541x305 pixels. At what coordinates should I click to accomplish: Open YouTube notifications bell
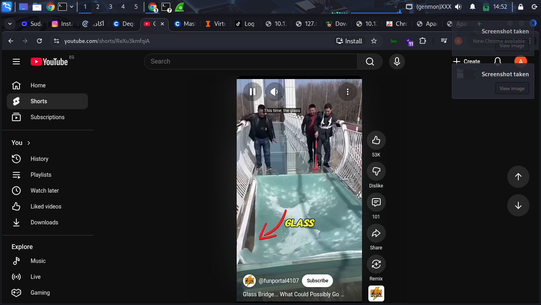point(497,61)
